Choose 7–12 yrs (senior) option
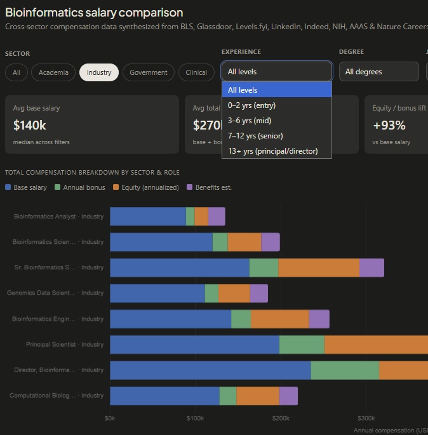Screen dimensions: 428x435 click(x=277, y=136)
